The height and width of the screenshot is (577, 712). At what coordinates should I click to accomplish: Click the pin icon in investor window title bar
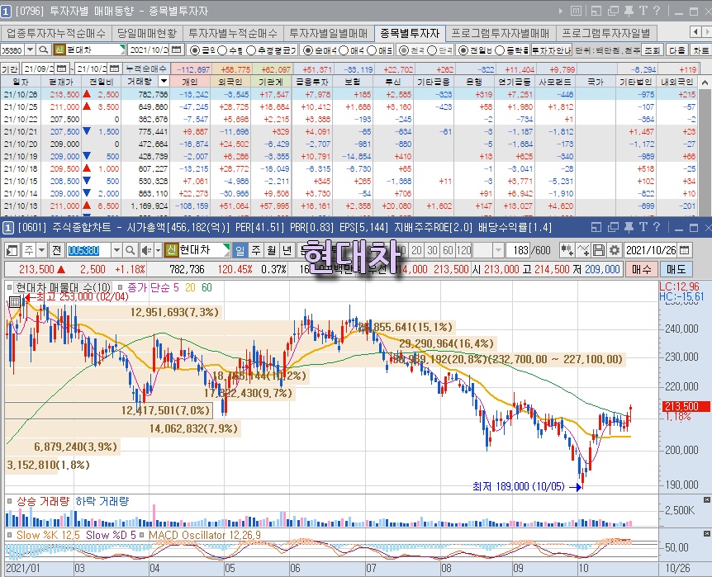[629, 11]
